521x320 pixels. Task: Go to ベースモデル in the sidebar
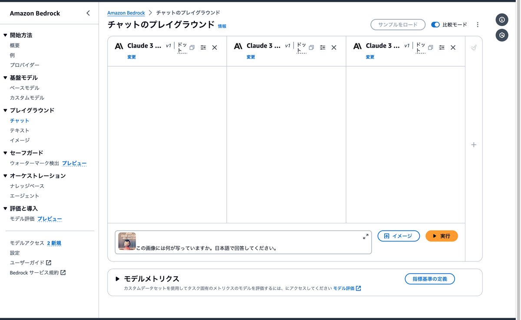[x=25, y=88]
